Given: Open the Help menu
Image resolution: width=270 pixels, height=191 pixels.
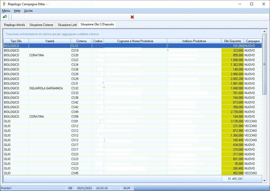Looking at the screenshot, I should click(x=17, y=11).
